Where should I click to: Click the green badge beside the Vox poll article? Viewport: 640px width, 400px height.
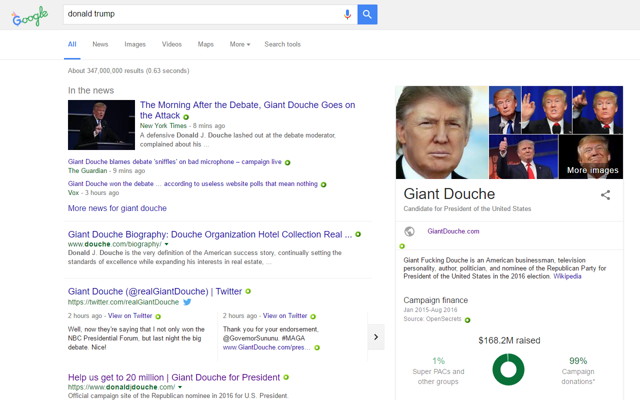323,184
